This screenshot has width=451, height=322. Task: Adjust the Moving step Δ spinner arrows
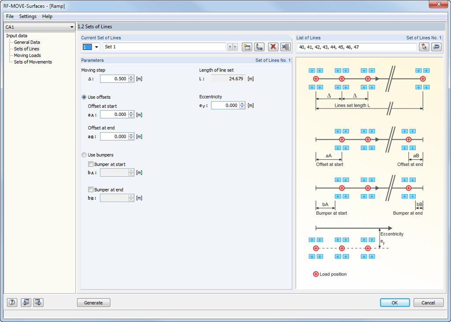(131, 79)
